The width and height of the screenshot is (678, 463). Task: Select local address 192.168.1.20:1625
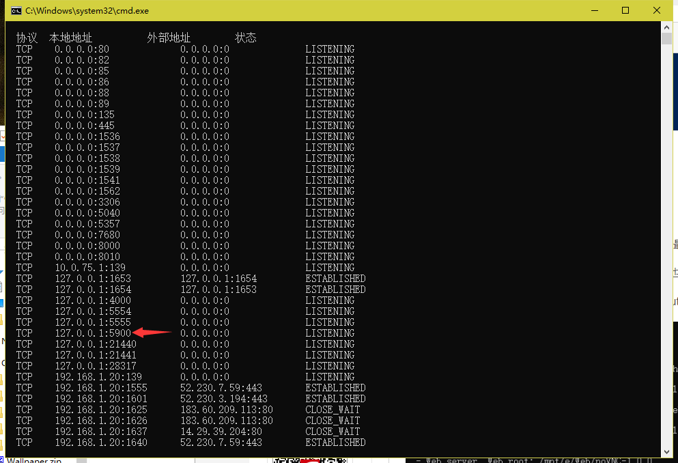tap(101, 410)
